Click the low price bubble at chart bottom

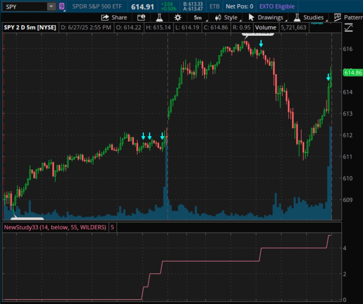coord(27,218)
